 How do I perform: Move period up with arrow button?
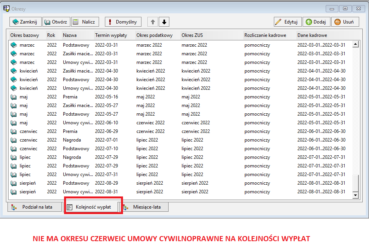(153, 22)
